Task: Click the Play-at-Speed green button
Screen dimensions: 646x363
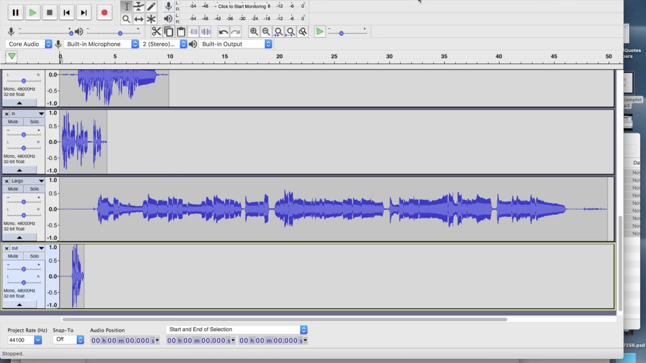Action: click(x=319, y=32)
